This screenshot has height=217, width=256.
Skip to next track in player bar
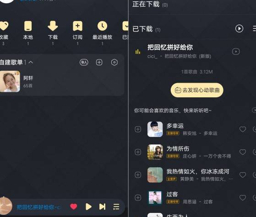click(103, 206)
